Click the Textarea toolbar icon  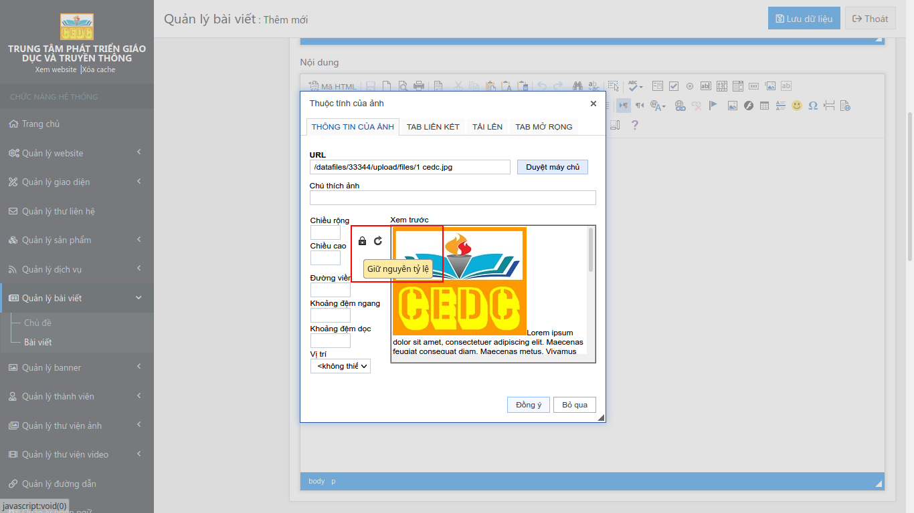point(722,86)
